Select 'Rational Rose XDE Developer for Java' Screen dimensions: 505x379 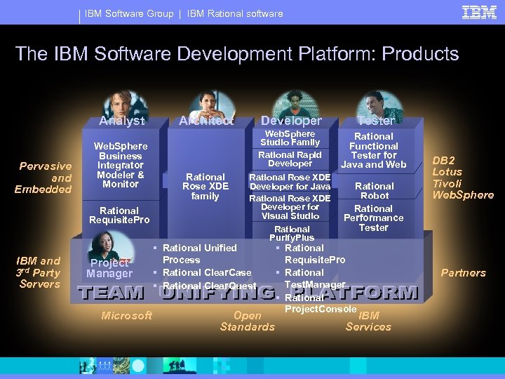290,182
